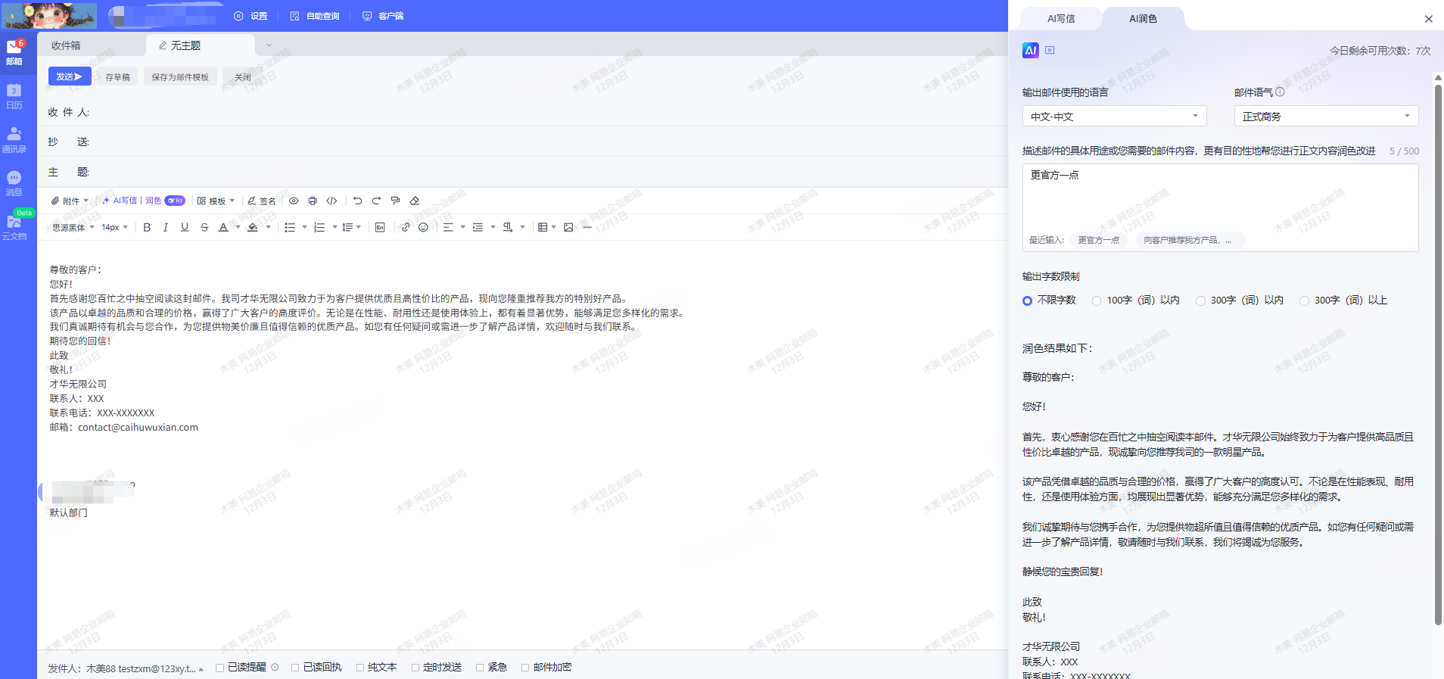This screenshot has width=1444, height=679.
Task: Mark email as 紧急 urgent
Action: [480, 668]
